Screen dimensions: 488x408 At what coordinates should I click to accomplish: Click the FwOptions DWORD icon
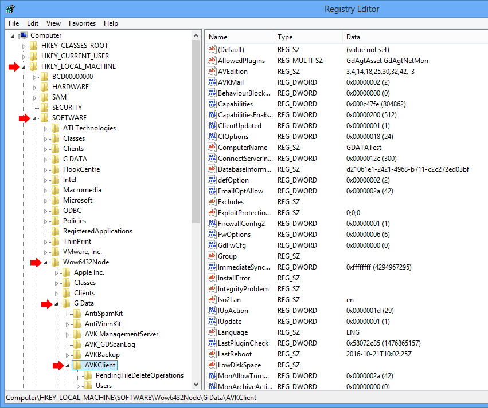point(212,234)
